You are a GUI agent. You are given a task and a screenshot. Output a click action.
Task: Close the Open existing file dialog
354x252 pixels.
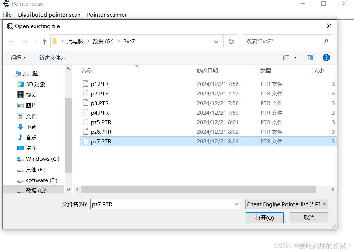[329, 26]
